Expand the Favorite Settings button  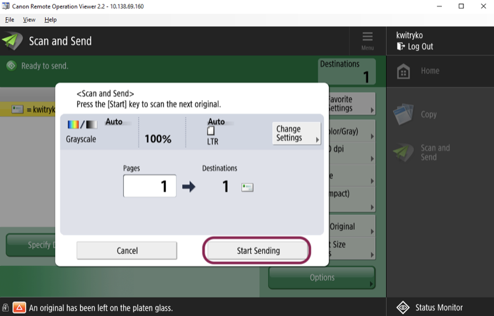coord(352,104)
